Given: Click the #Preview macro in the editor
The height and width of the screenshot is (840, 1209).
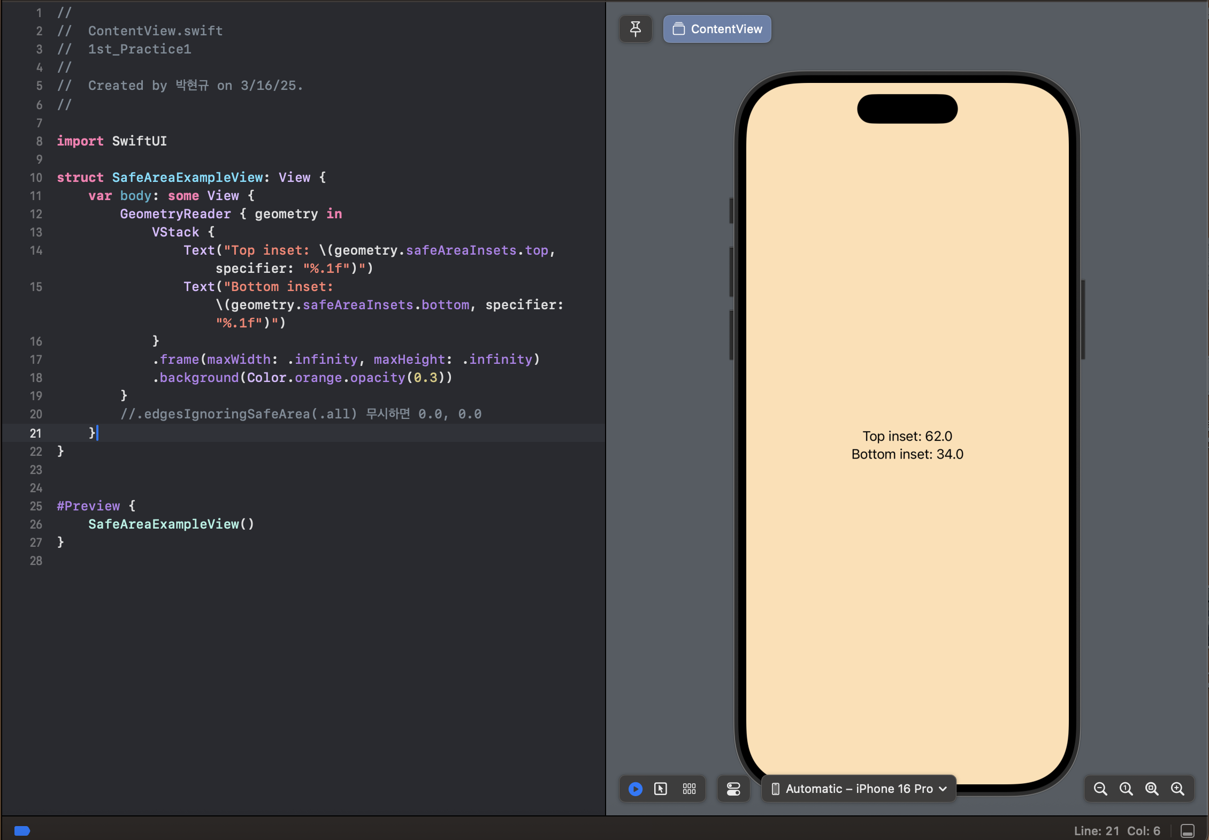Looking at the screenshot, I should pyautogui.click(x=88, y=506).
